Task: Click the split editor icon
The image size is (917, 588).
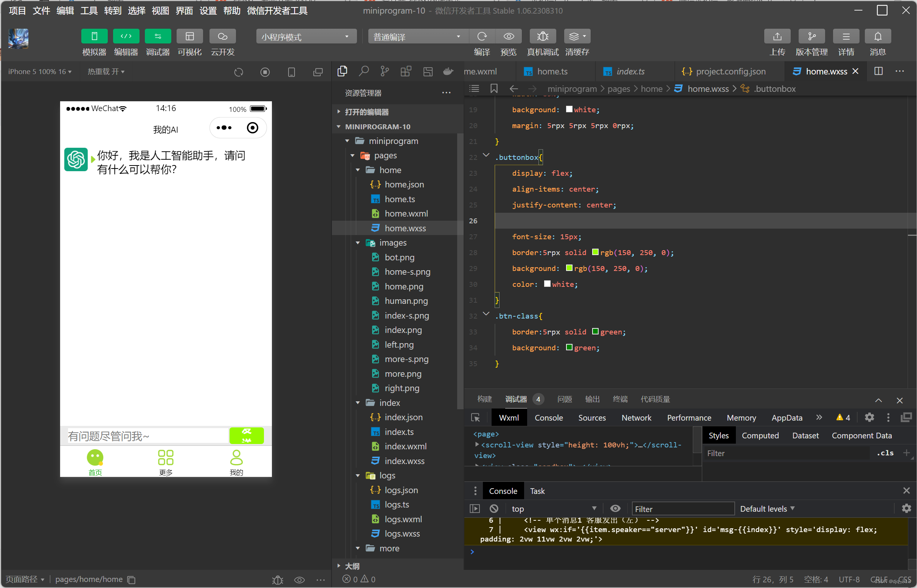Action: click(x=878, y=71)
